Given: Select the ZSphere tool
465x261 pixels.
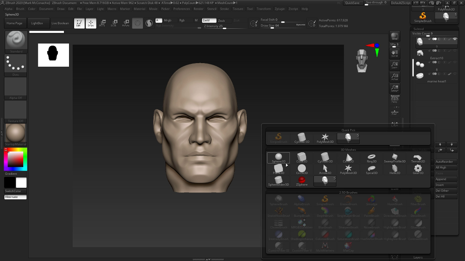Looking at the screenshot, I should [302, 181].
